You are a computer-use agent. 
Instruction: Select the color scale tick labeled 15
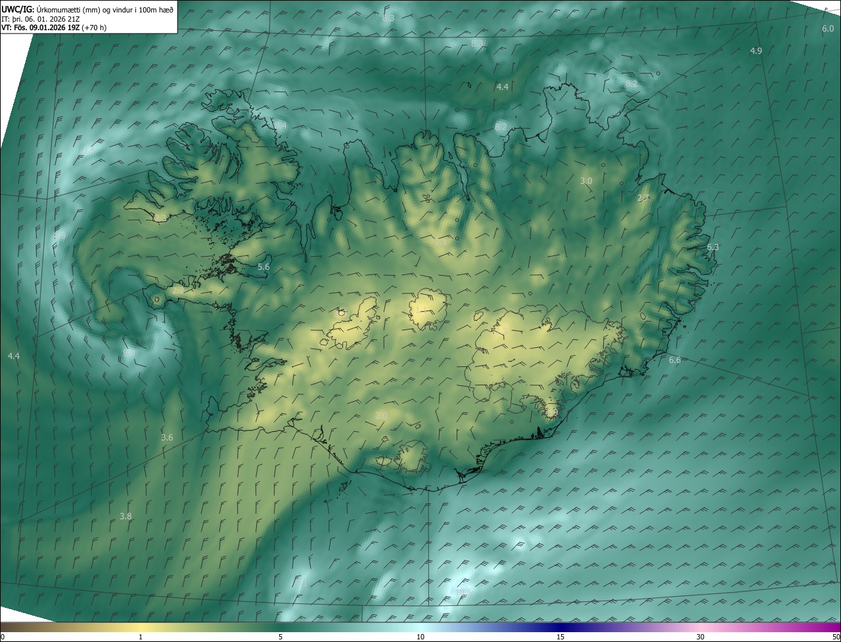point(560,637)
